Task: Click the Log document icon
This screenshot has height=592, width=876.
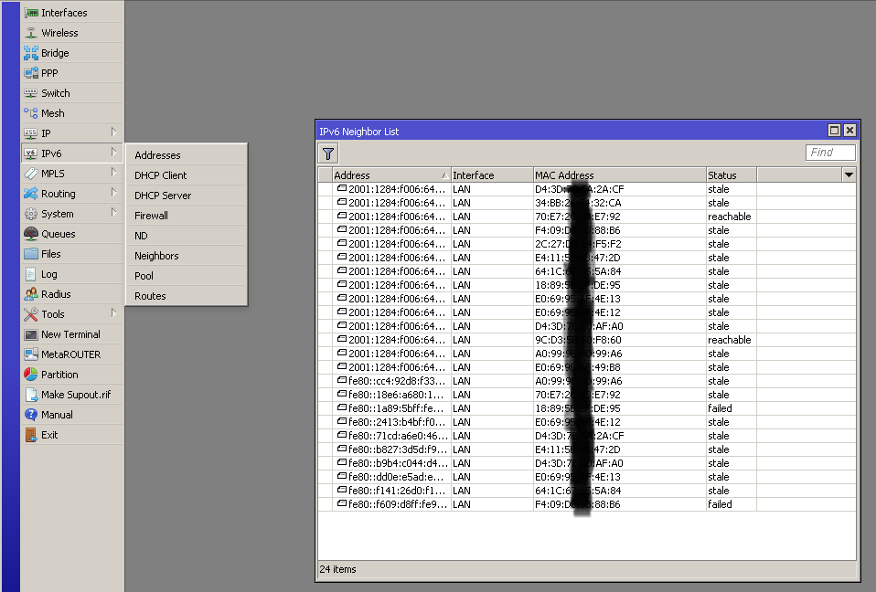Action: (31, 273)
